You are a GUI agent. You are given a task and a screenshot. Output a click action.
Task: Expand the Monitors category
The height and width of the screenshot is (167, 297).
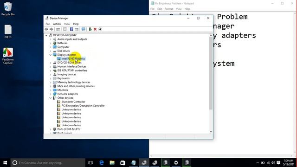[x=51, y=90]
